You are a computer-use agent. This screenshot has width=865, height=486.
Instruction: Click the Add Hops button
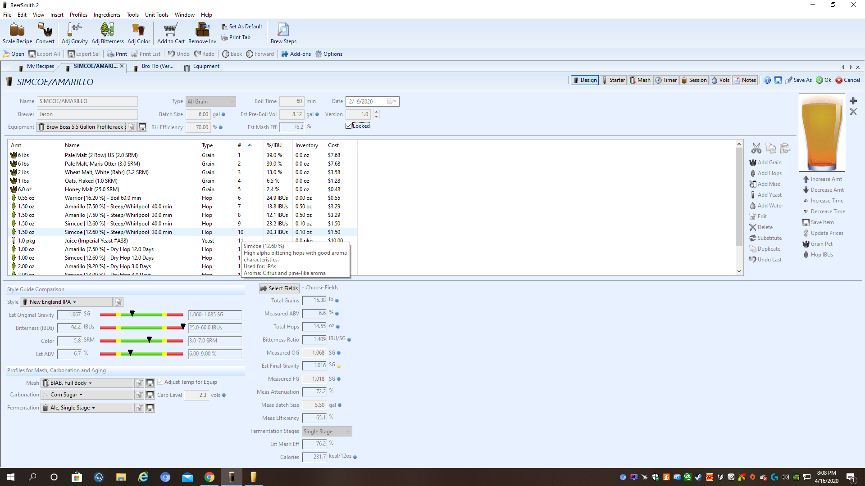coord(765,173)
